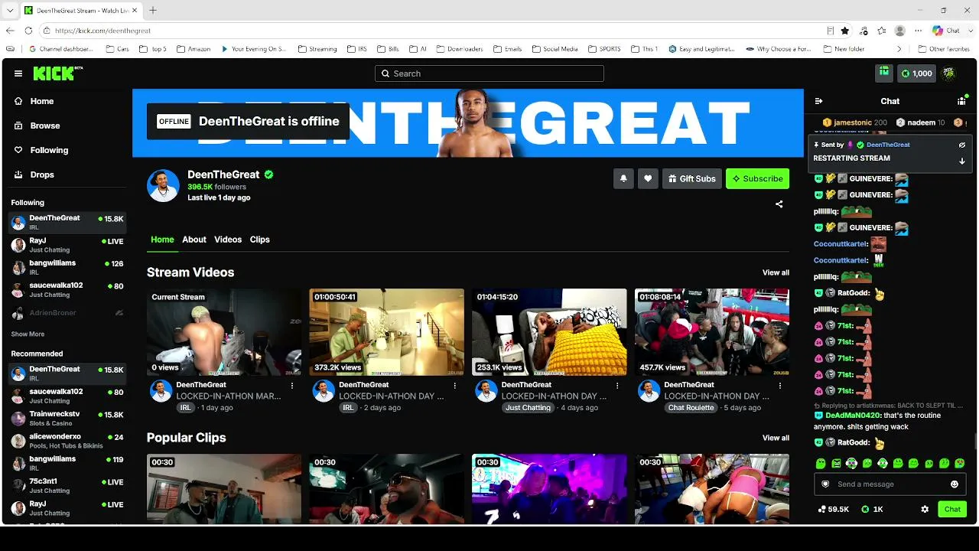Viewport: 979px width, 551px height.
Task: Click the green Subscribe button
Action: tap(757, 178)
